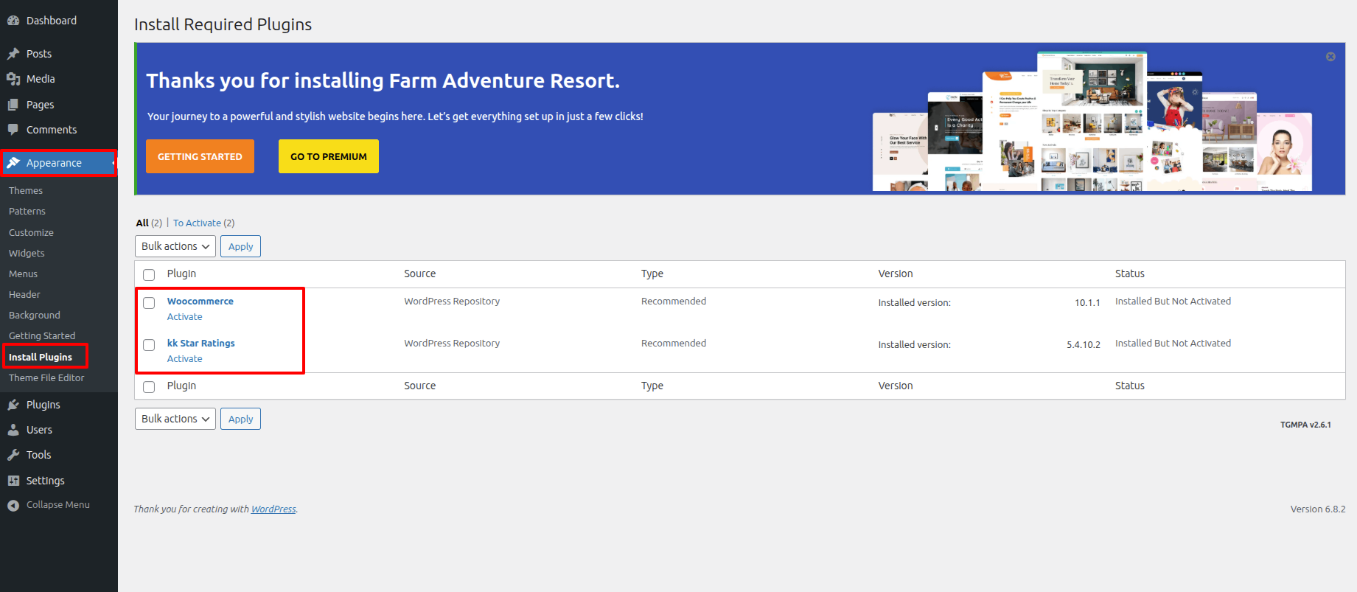Click the theme demo screenshots collage
The height and width of the screenshot is (592, 1357).
click(1092, 122)
